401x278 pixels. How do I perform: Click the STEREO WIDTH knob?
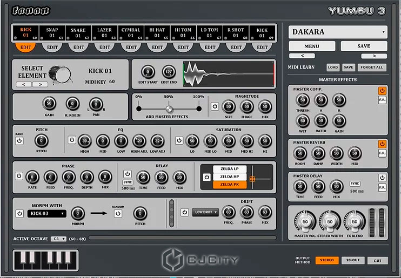(330, 222)
